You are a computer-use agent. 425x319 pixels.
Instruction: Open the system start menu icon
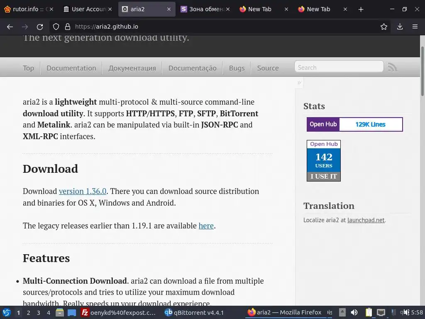click(x=7, y=313)
